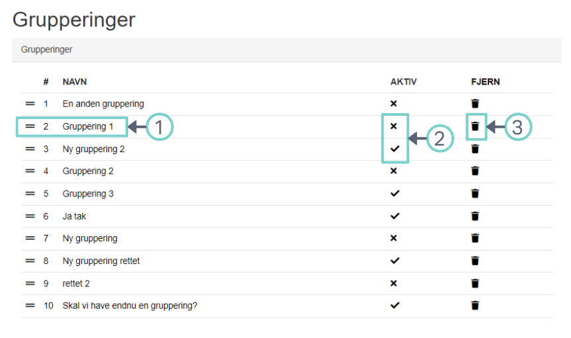Grab the drag handle for 'Gruppering 2'
The image size is (571, 338).
[30, 171]
